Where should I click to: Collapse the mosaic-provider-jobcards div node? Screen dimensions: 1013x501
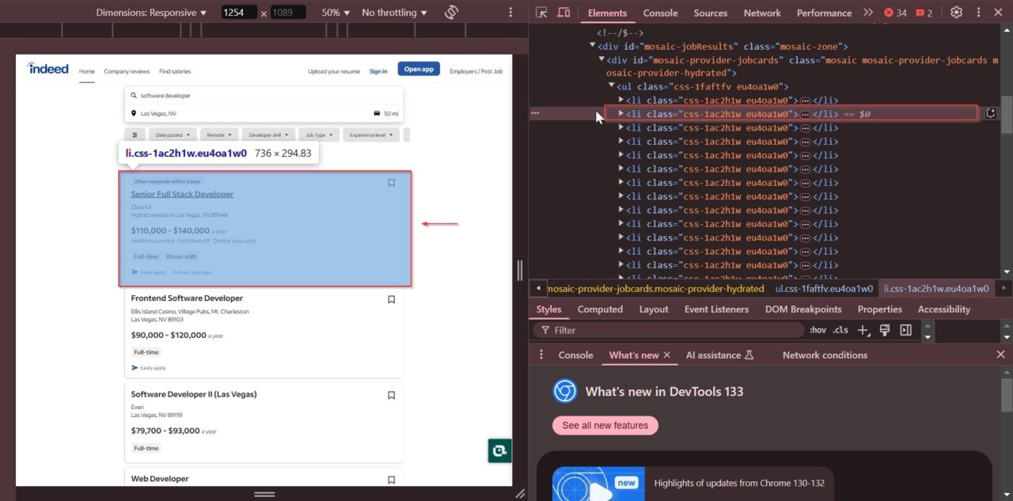(601, 60)
